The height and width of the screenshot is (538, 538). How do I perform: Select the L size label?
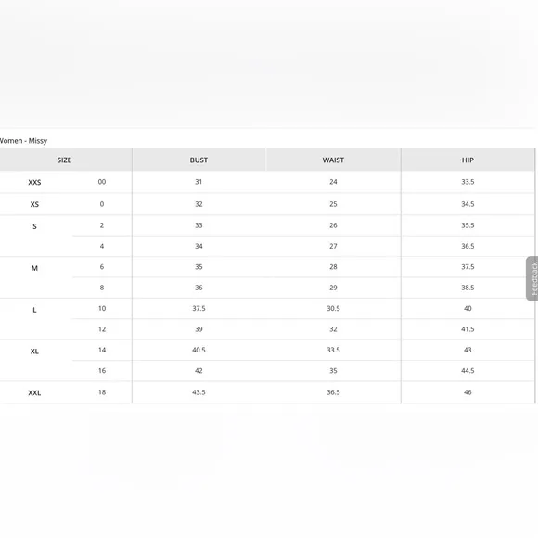[34, 310]
